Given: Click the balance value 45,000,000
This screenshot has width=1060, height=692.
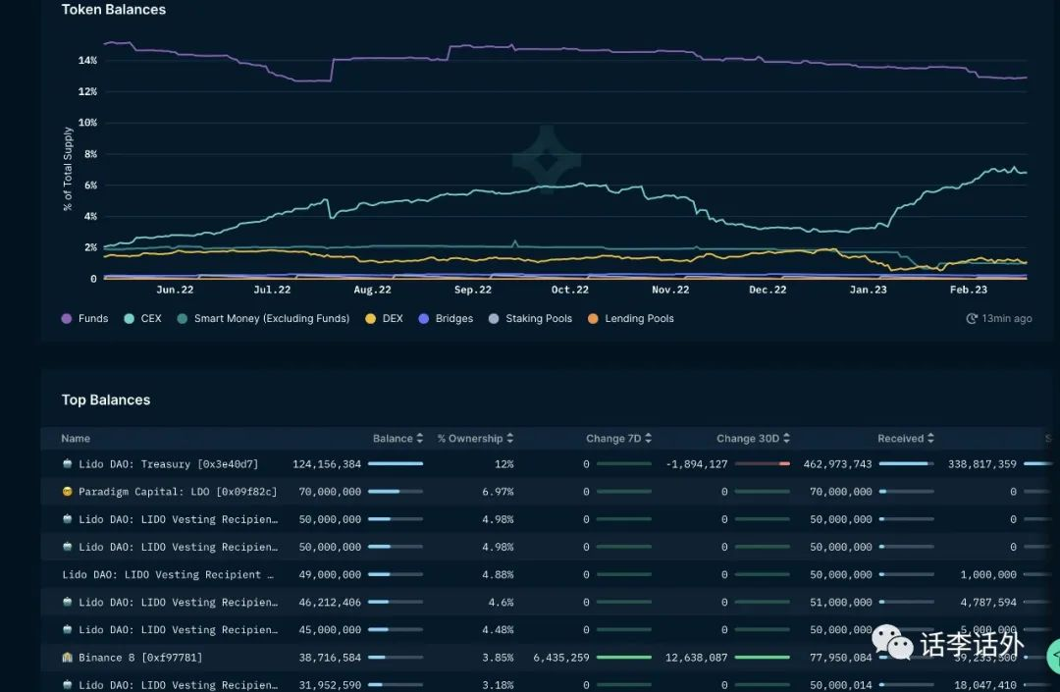Looking at the screenshot, I should tap(330, 630).
